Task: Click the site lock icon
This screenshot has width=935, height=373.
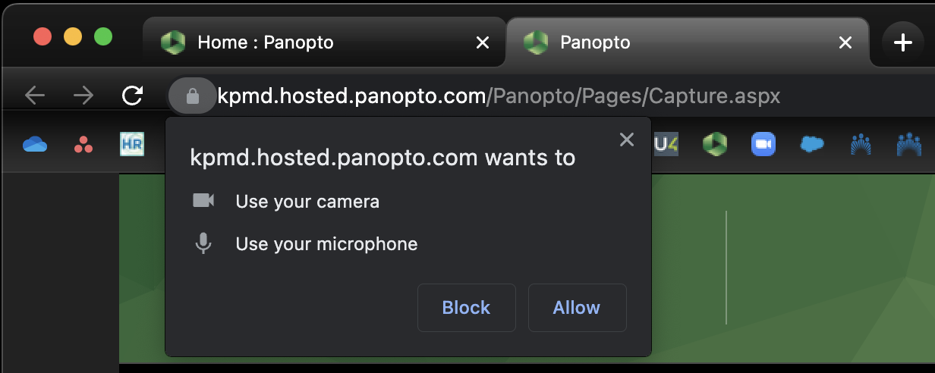Action: 193,96
